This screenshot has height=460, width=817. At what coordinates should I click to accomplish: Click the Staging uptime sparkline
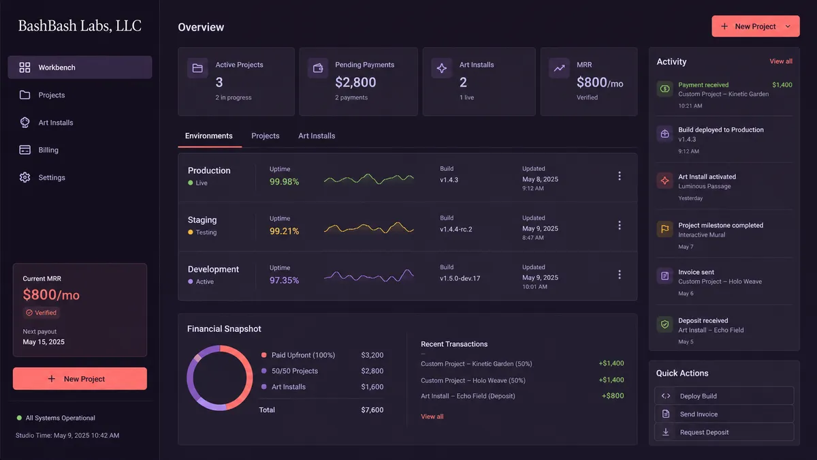368,228
